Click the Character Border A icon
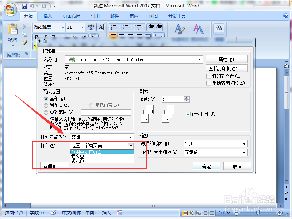The height and width of the screenshot is (219, 292). coord(101,27)
